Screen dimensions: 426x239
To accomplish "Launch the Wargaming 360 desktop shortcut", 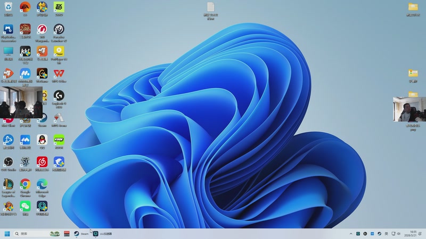I will point(42,33).
